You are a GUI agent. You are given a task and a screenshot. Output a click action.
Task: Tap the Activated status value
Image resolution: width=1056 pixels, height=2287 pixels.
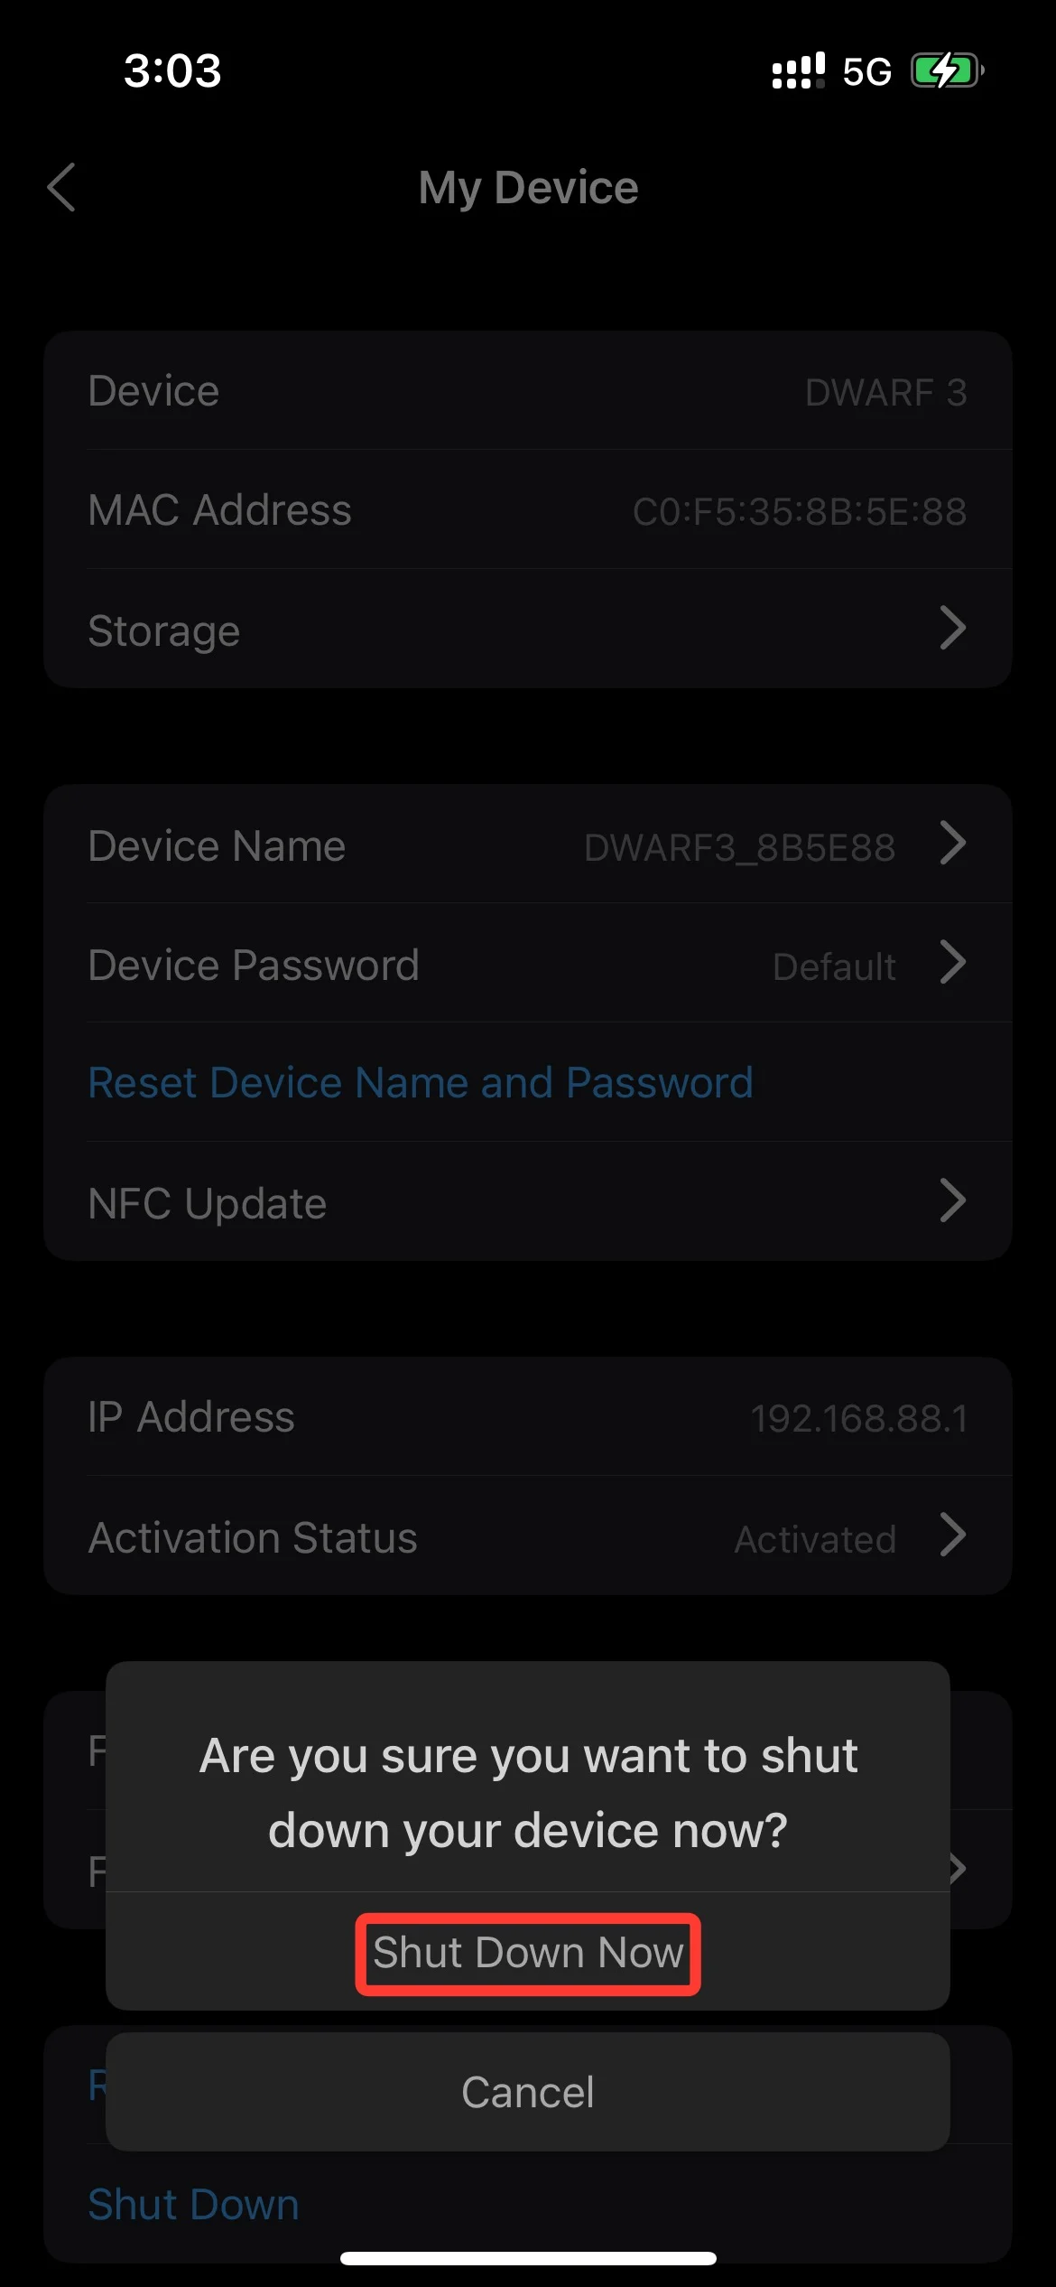coord(815,1539)
